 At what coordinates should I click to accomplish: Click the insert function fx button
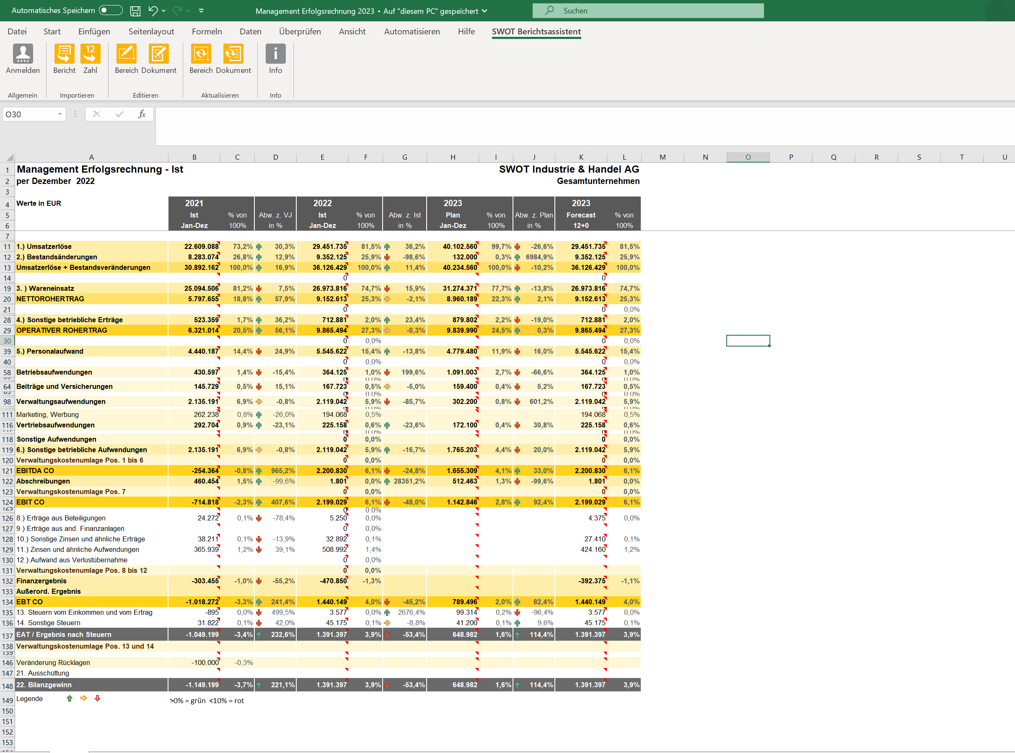142,114
